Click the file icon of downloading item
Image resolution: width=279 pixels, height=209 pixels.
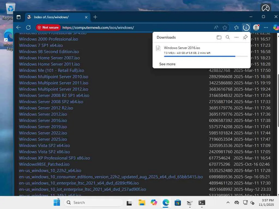coord(158,48)
